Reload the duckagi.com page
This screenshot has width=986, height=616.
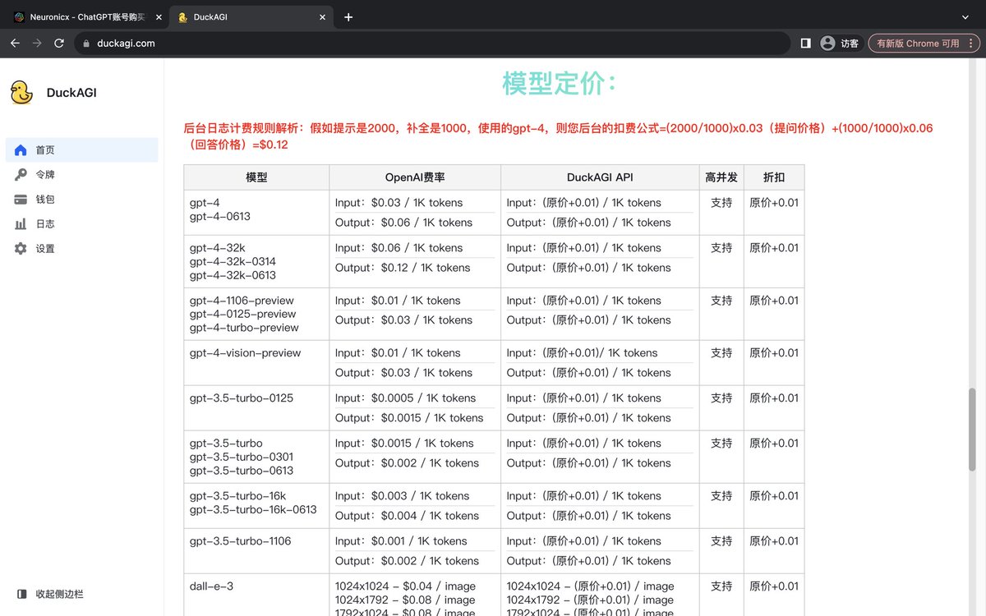[x=58, y=43]
